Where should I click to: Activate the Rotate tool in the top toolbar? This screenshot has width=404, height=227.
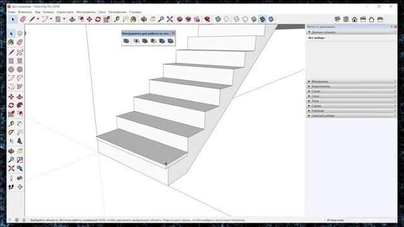[x=98, y=20]
